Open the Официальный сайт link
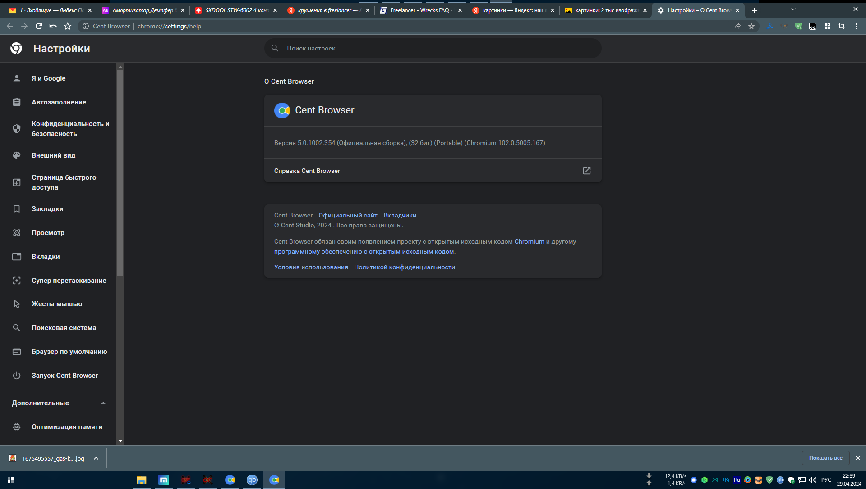 pyautogui.click(x=348, y=216)
